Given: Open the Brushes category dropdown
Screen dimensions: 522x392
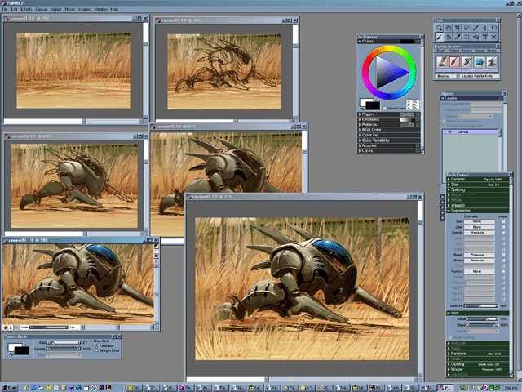Looking at the screenshot, I should tap(445, 76).
